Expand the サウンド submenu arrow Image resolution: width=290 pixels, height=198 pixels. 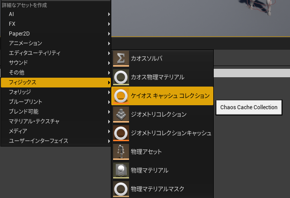click(109, 63)
